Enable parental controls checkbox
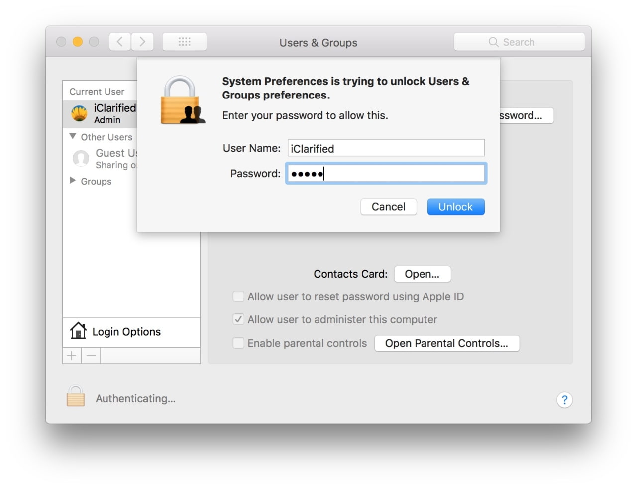Screen dimensions: 637x489 tap(238, 343)
